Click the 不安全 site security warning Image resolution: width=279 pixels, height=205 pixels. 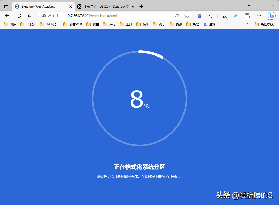(51, 16)
